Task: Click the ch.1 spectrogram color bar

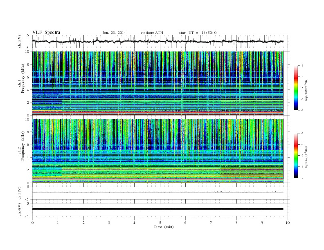Action: (x=296, y=88)
